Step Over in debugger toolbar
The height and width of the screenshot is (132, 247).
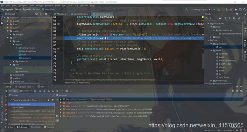[x=40, y=91]
